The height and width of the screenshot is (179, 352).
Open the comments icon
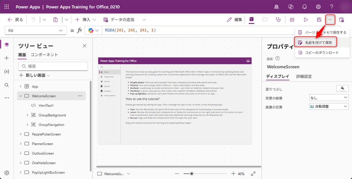click(265, 20)
